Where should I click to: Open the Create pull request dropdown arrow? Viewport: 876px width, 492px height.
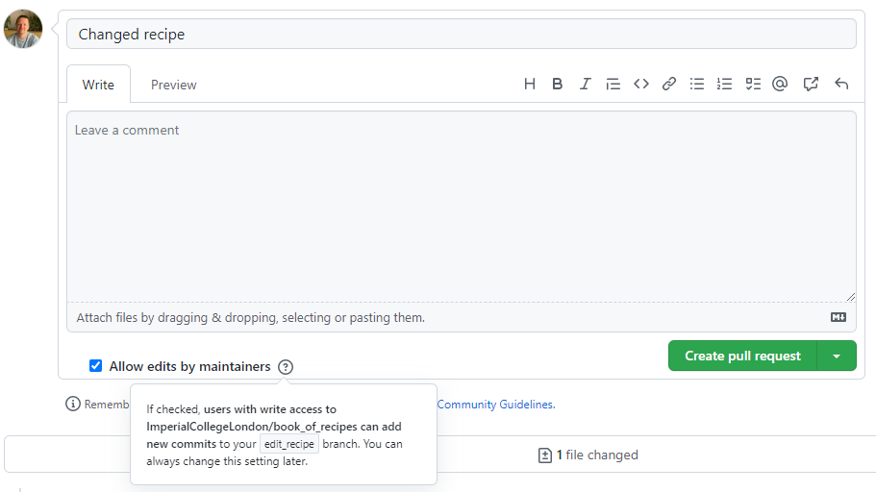[x=837, y=356]
